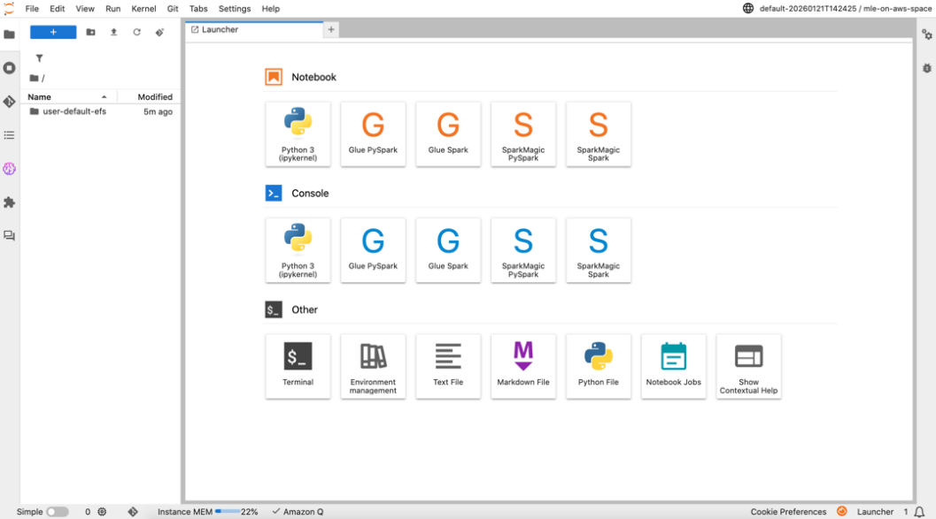Screen dimensions: 936x519
Task: Open the Edit menu
Action: 58,9
